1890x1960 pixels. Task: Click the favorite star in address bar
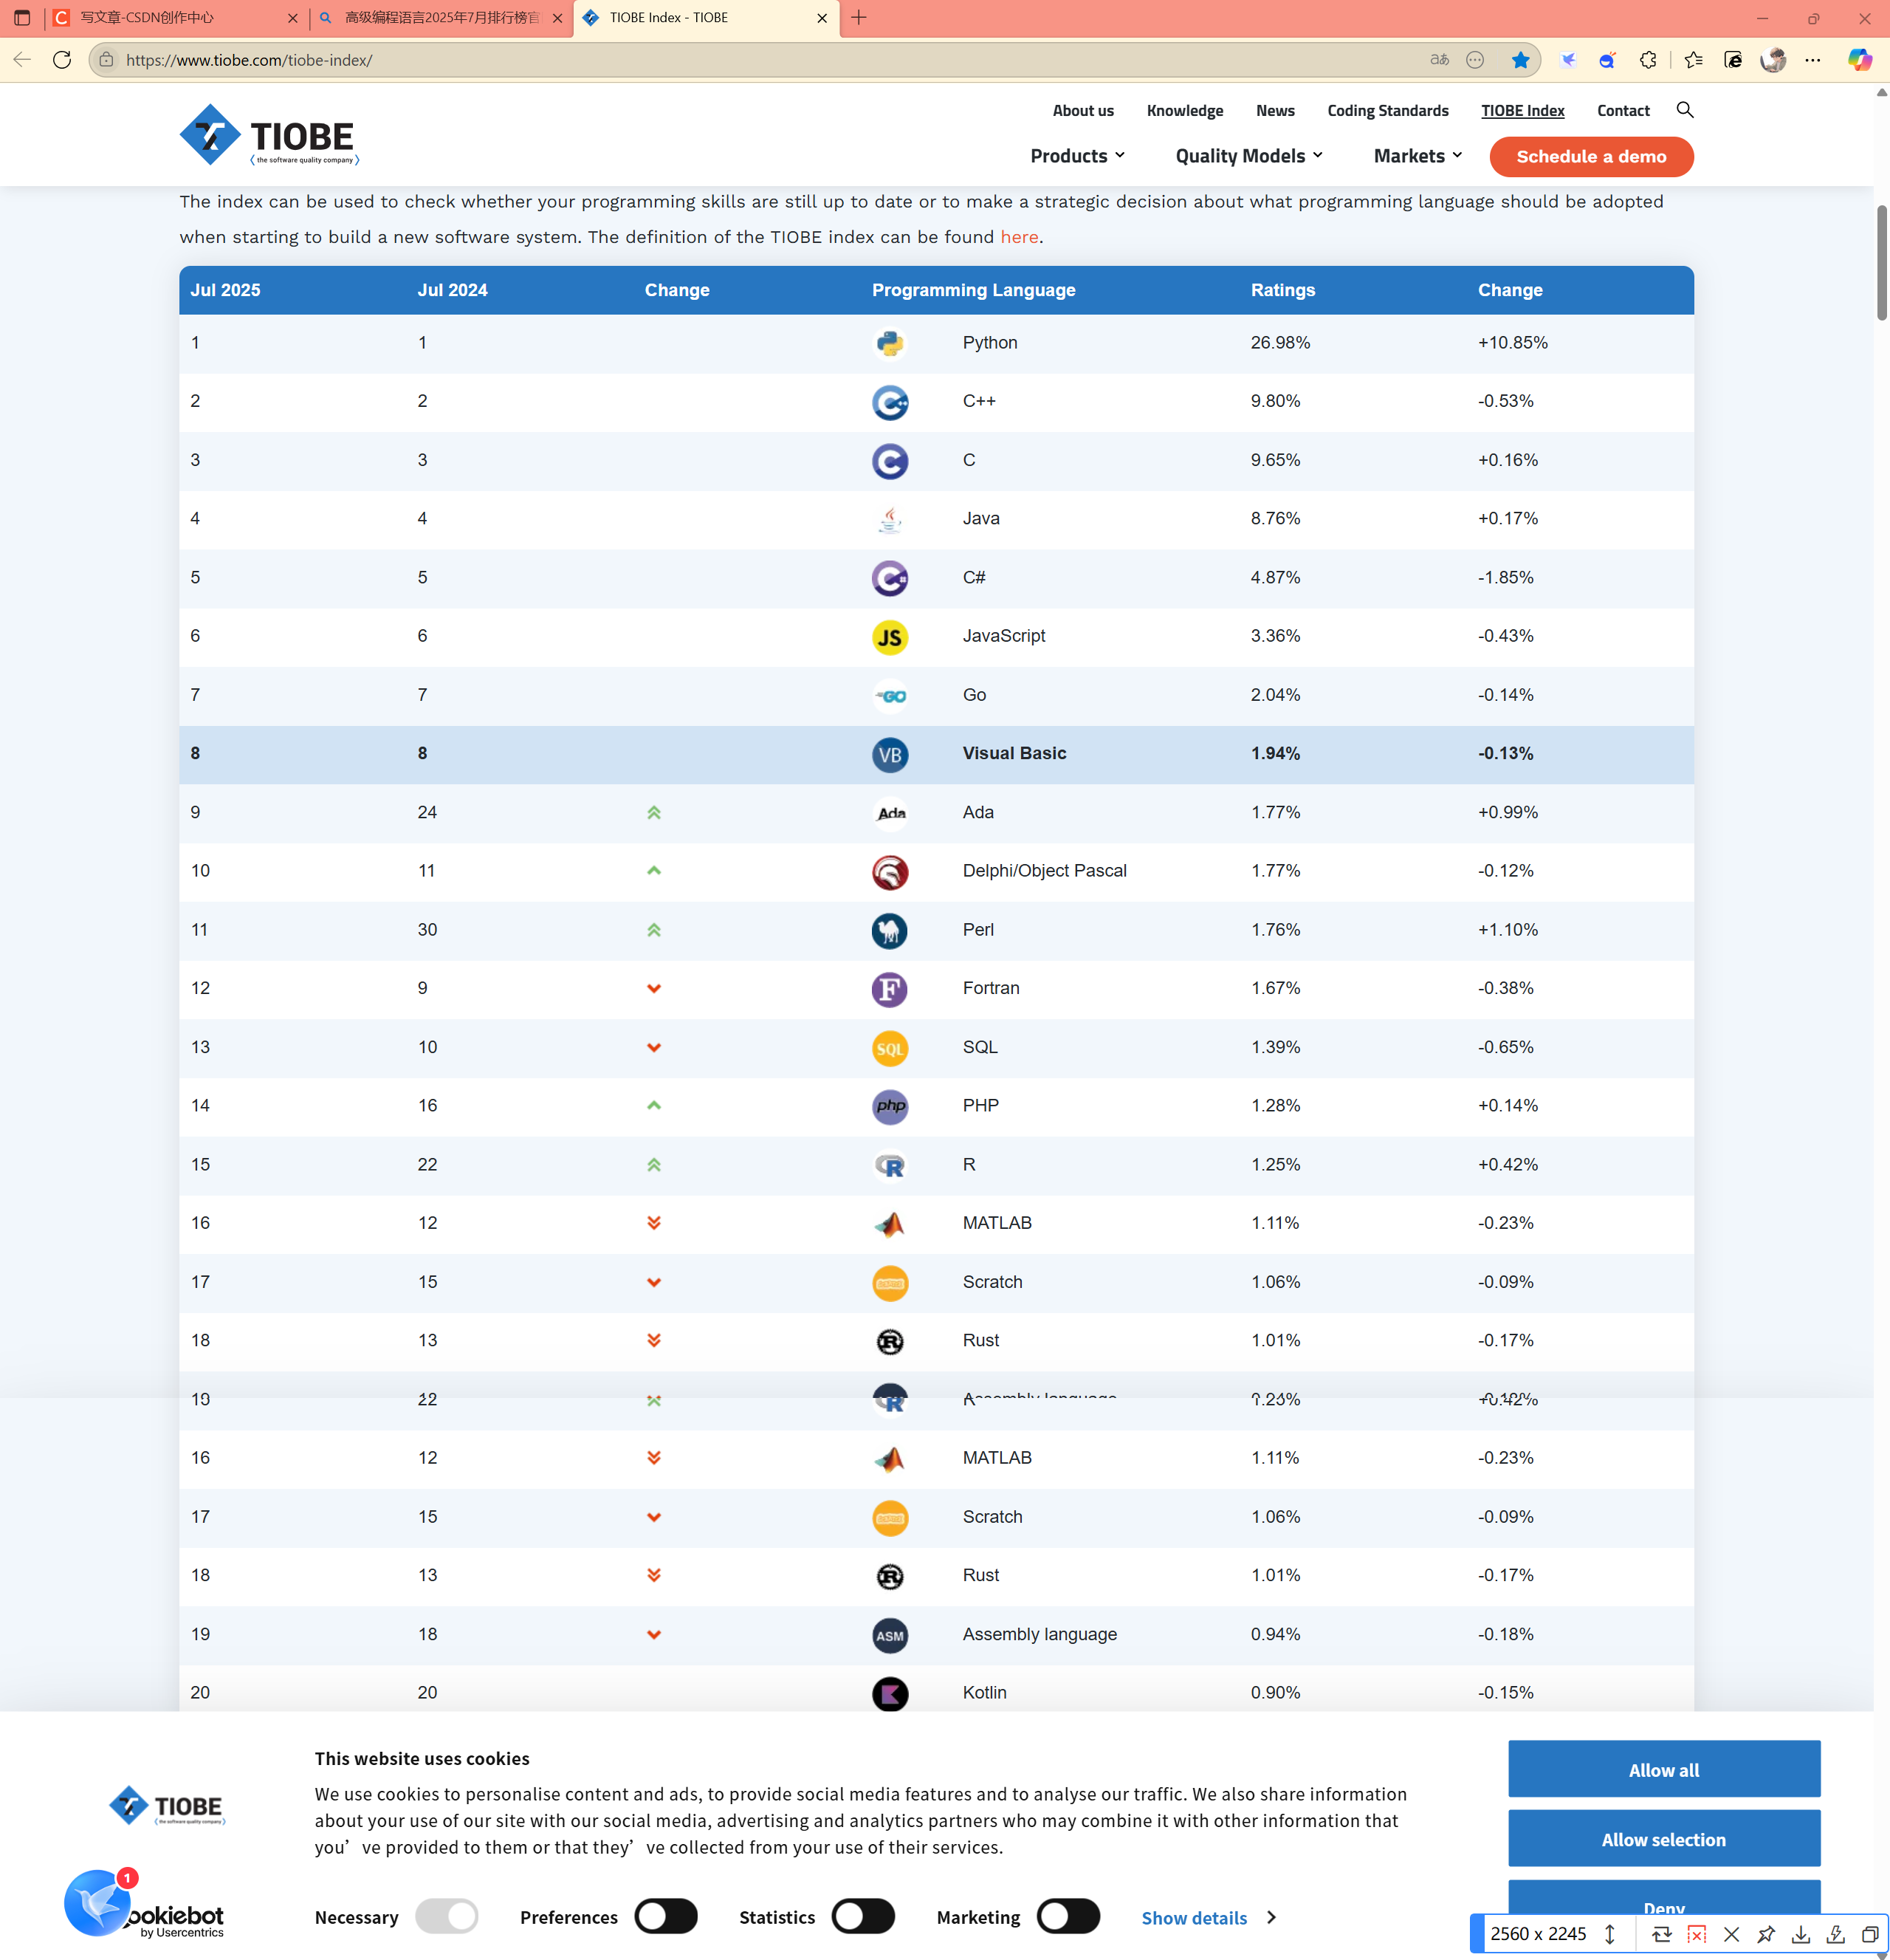[1520, 60]
